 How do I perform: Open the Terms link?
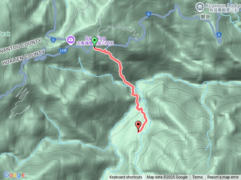click(x=197, y=177)
